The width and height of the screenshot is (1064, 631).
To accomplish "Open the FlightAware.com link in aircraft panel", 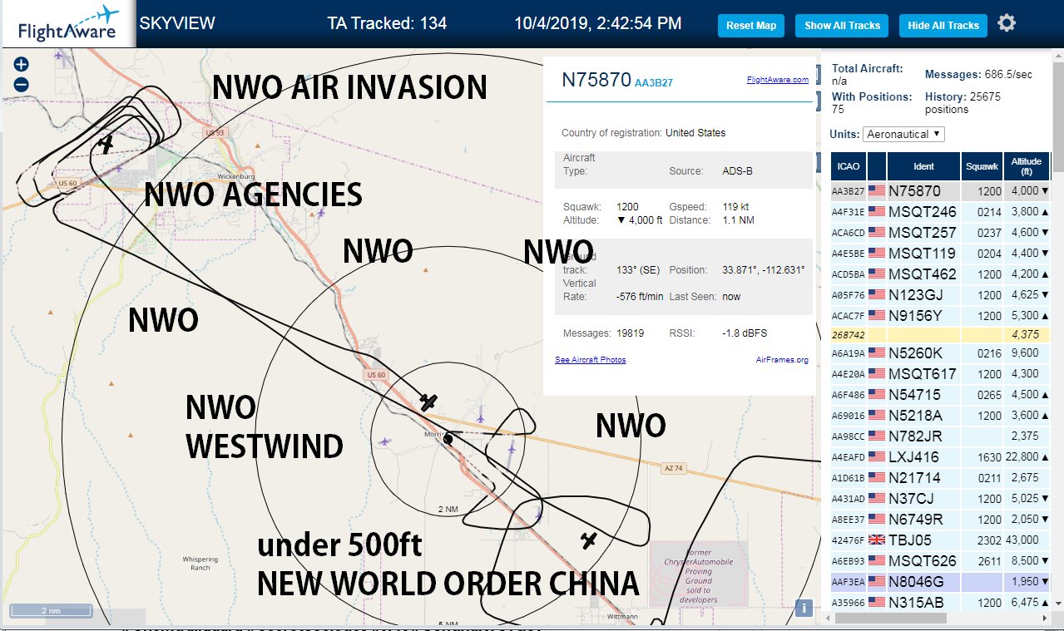I will pos(778,80).
